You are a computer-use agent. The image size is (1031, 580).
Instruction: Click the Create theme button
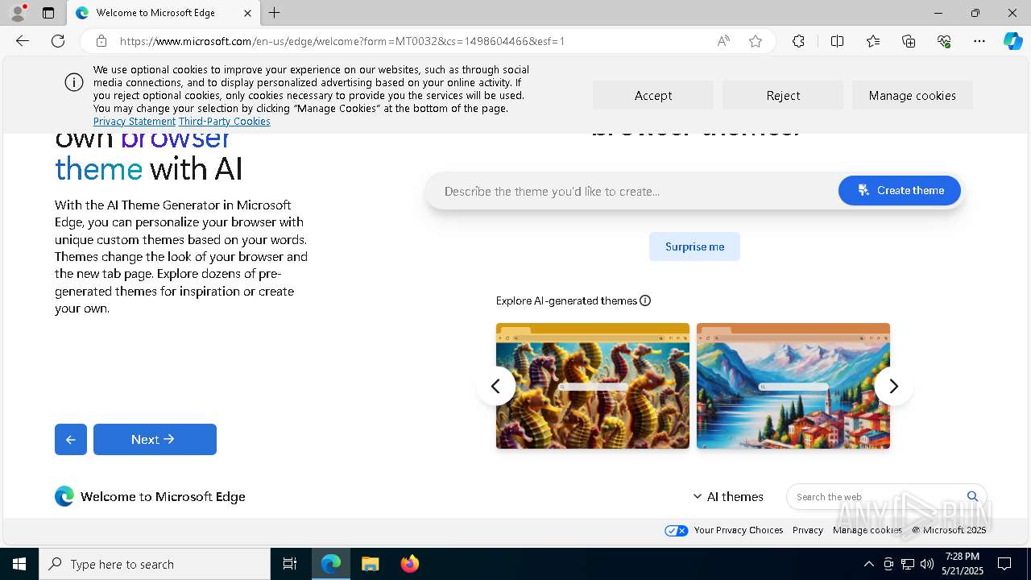[x=900, y=190]
